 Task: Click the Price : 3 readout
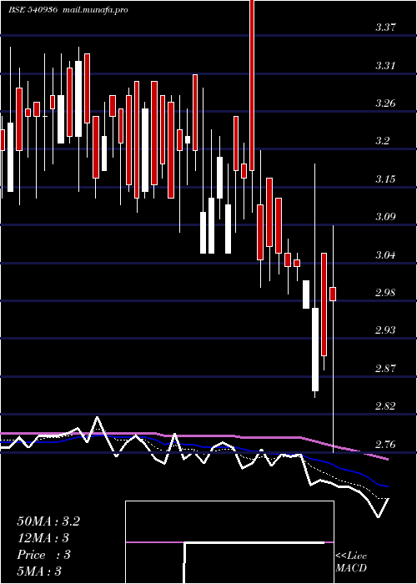click(x=43, y=555)
